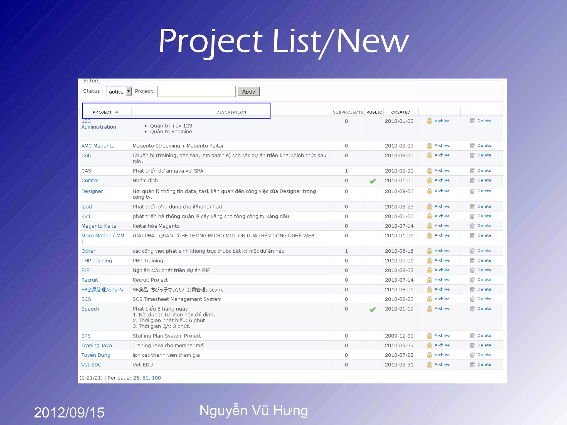Click the PUBLIC column header
The height and width of the screenshot is (425, 567).
[374, 112]
